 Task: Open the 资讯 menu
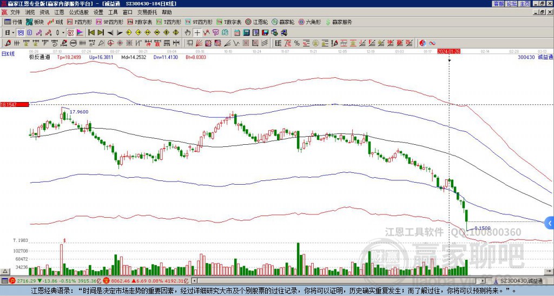pyautogui.click(x=44, y=12)
